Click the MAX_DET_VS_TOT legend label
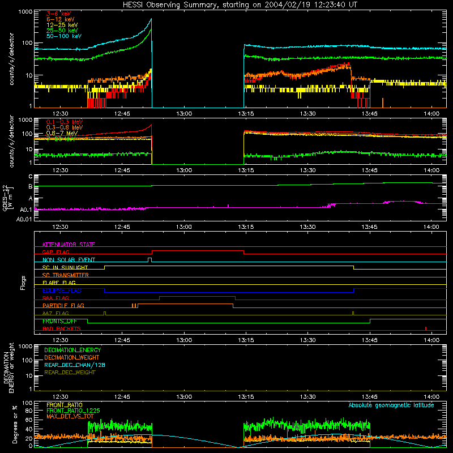This screenshot has height=453, width=453. coord(70,416)
